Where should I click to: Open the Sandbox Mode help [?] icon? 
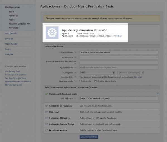[75, 81]
